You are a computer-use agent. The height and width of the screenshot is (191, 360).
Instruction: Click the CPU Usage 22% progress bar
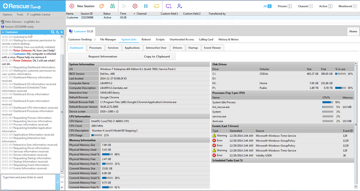click(97, 135)
